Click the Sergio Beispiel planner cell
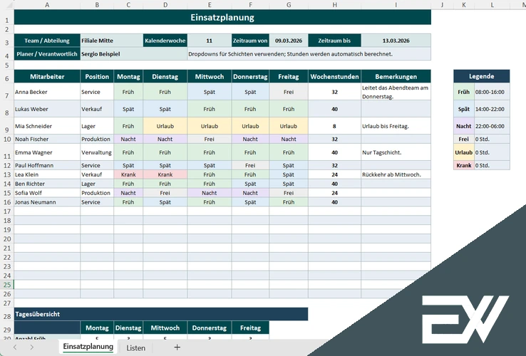This screenshot has height=356, width=526. [133, 54]
